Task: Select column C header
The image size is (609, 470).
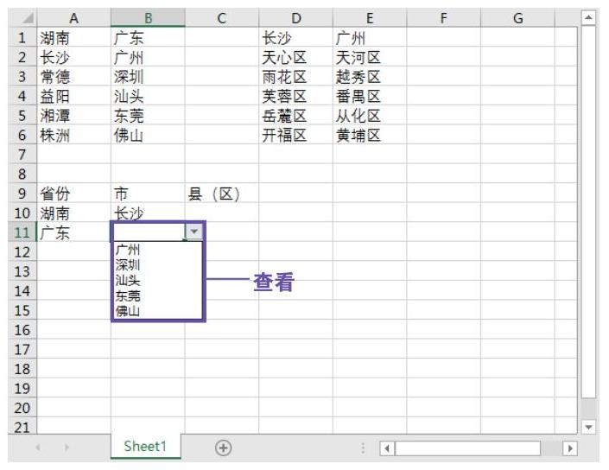Action: coord(222,18)
